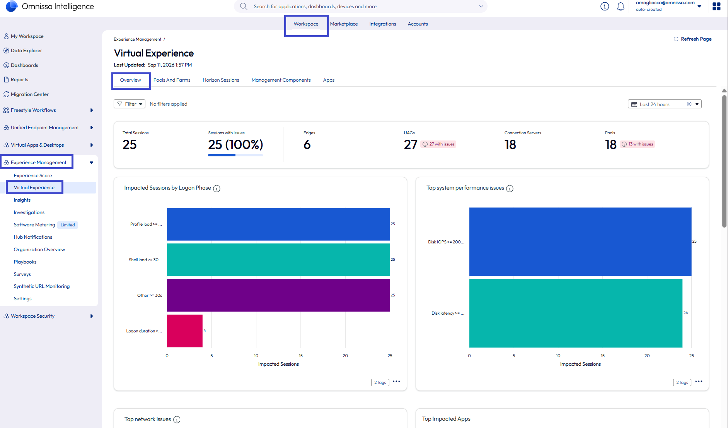728x428 pixels.
Task: Open Hub Notifications in sidebar
Action: click(33, 237)
